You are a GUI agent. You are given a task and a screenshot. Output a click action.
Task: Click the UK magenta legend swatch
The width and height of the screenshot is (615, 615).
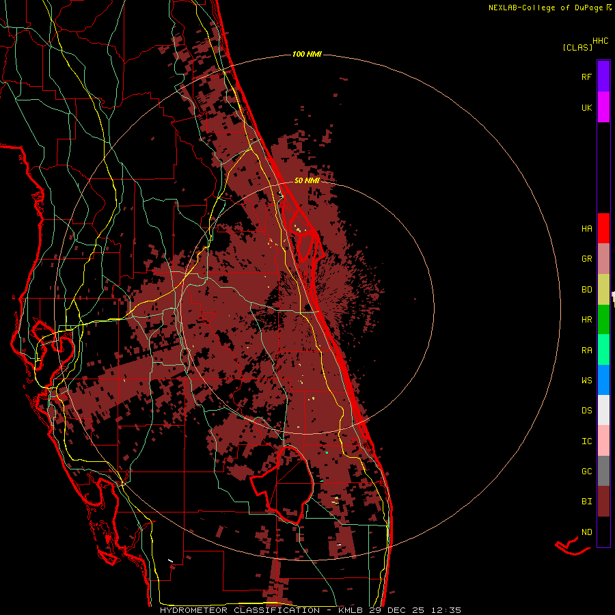click(x=603, y=107)
